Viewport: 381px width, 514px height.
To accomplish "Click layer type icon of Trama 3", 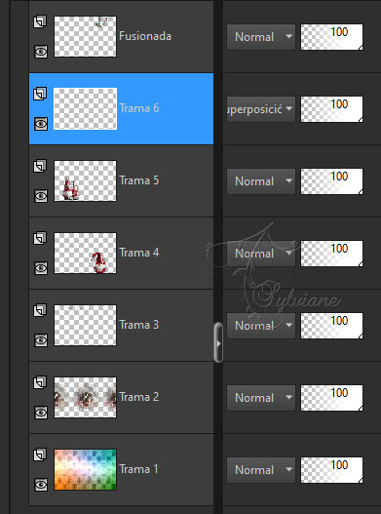I will (40, 310).
